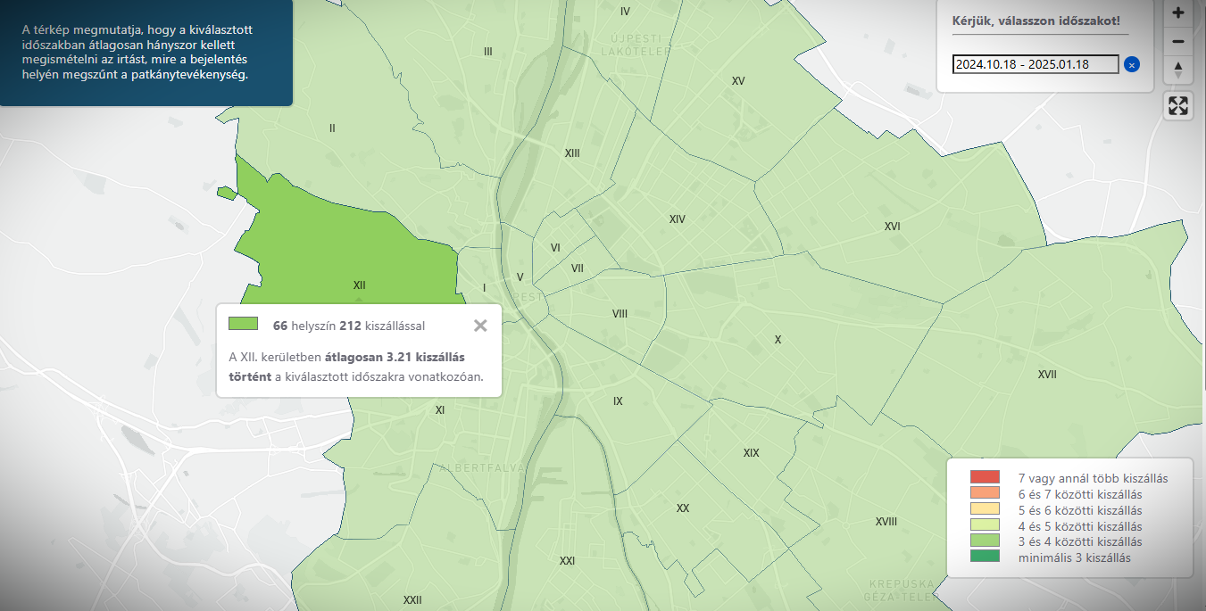Select district XIV on the map
The width and height of the screenshot is (1206, 611).
point(677,219)
